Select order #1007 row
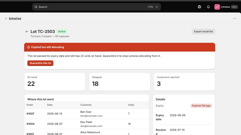This screenshot has width=241, height=135. click(x=87, y=114)
